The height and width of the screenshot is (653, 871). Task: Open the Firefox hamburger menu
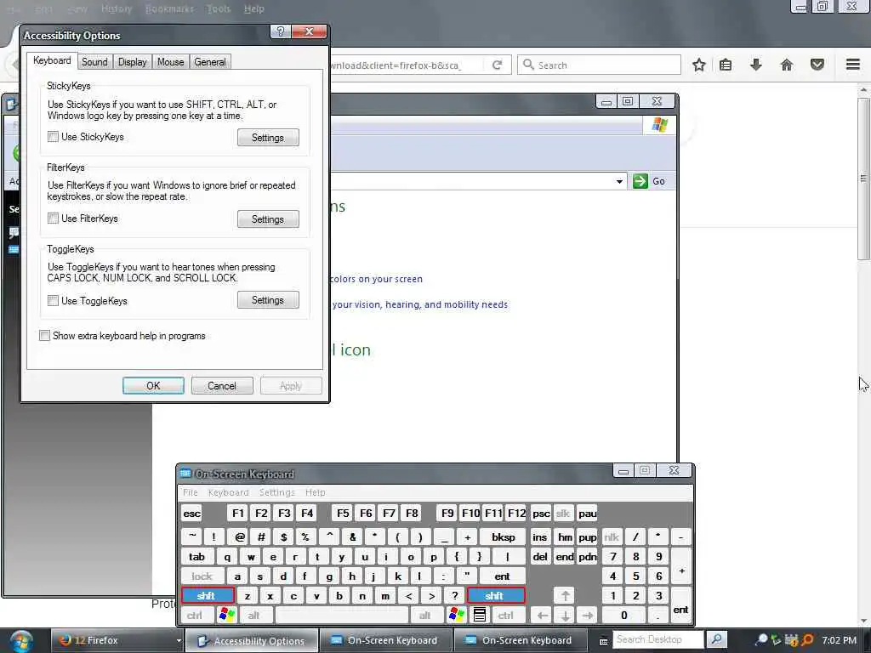click(x=853, y=65)
